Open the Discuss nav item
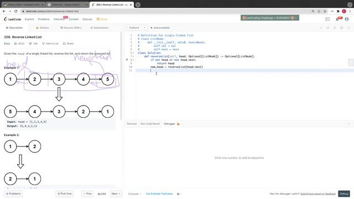 pos(87,19)
